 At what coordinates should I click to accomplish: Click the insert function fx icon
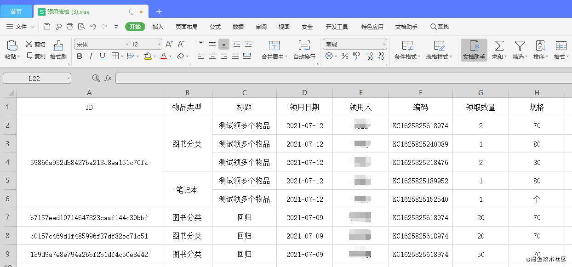108,78
